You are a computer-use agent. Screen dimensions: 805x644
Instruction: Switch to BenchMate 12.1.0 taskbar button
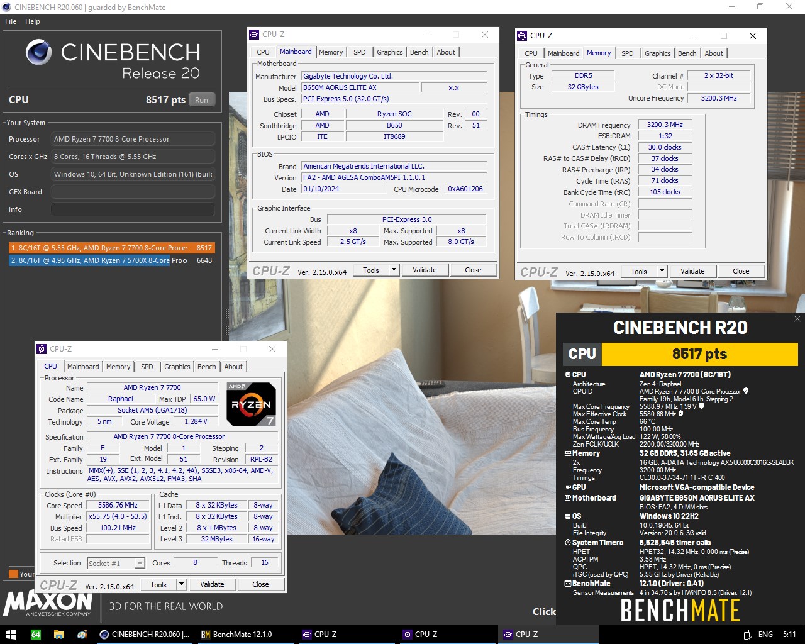point(245,635)
